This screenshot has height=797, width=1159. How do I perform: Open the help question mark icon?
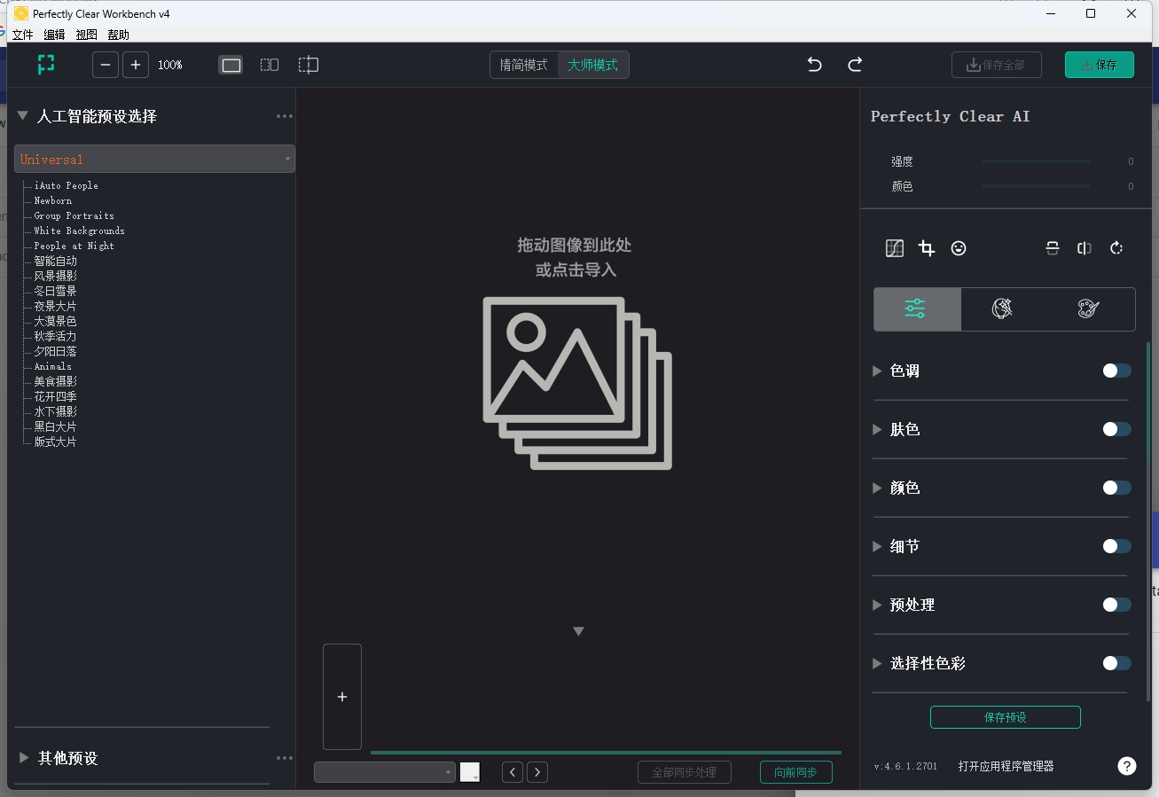pos(1126,766)
